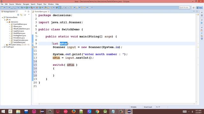Image resolution: width=204 pixels, height=114 pixels.
Task: Collapse the src folder node
Action: (5, 20)
